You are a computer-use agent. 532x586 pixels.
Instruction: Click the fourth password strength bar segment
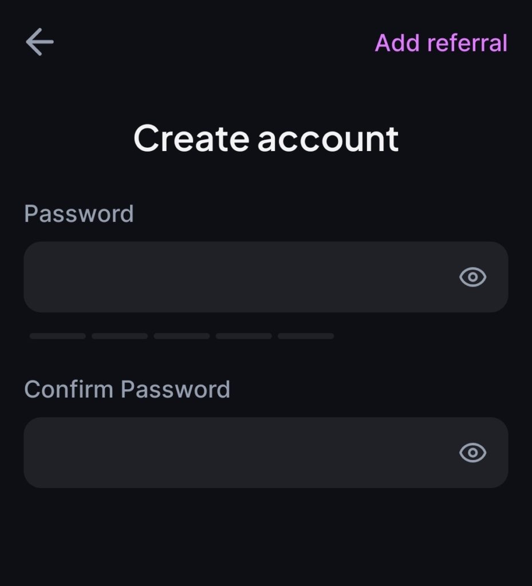point(244,336)
